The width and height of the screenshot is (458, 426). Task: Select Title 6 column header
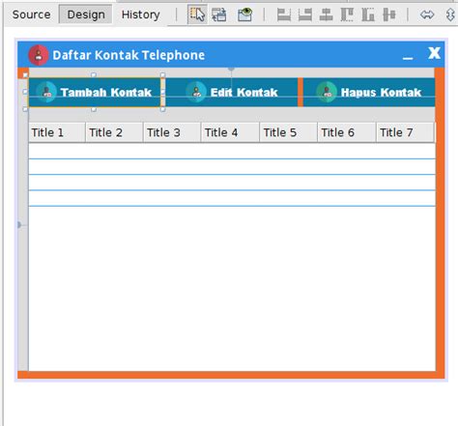(x=347, y=132)
